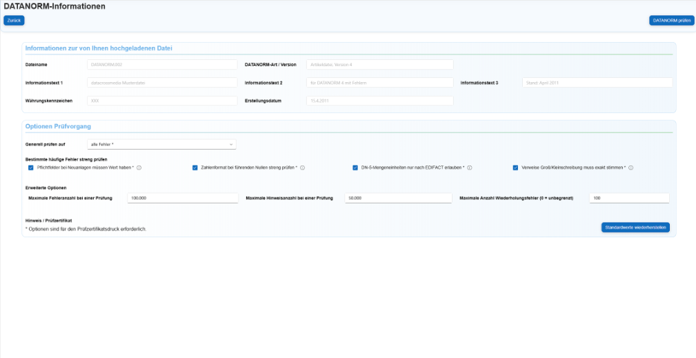Click info icon next to DN-5-Mengeneinheiten option
Image resolution: width=696 pixels, height=358 pixels.
(x=470, y=168)
